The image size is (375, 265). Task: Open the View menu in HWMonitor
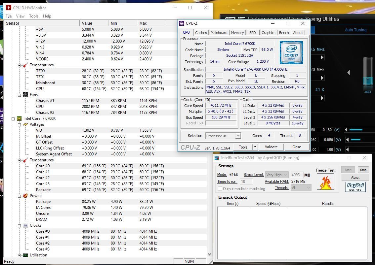click(x=20, y=16)
